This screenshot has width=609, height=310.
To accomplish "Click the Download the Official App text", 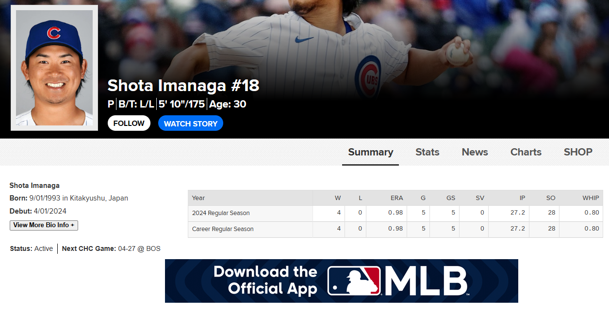I will (265, 280).
